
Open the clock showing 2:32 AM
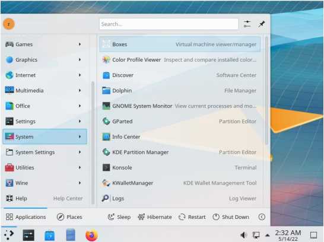(288, 235)
